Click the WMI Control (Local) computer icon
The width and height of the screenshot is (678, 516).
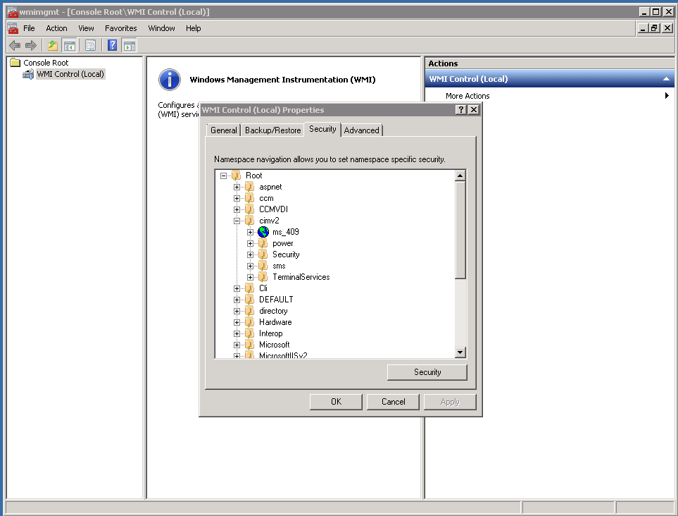pyautogui.click(x=29, y=74)
